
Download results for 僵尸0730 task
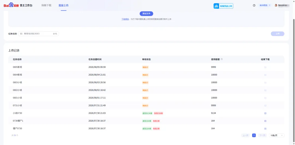[x=265, y=129]
